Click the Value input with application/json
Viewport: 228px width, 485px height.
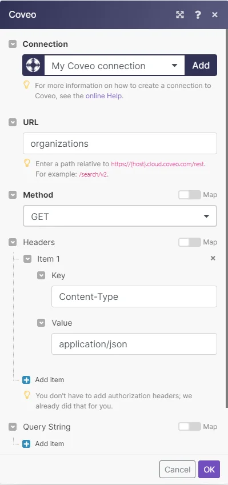coord(134,344)
